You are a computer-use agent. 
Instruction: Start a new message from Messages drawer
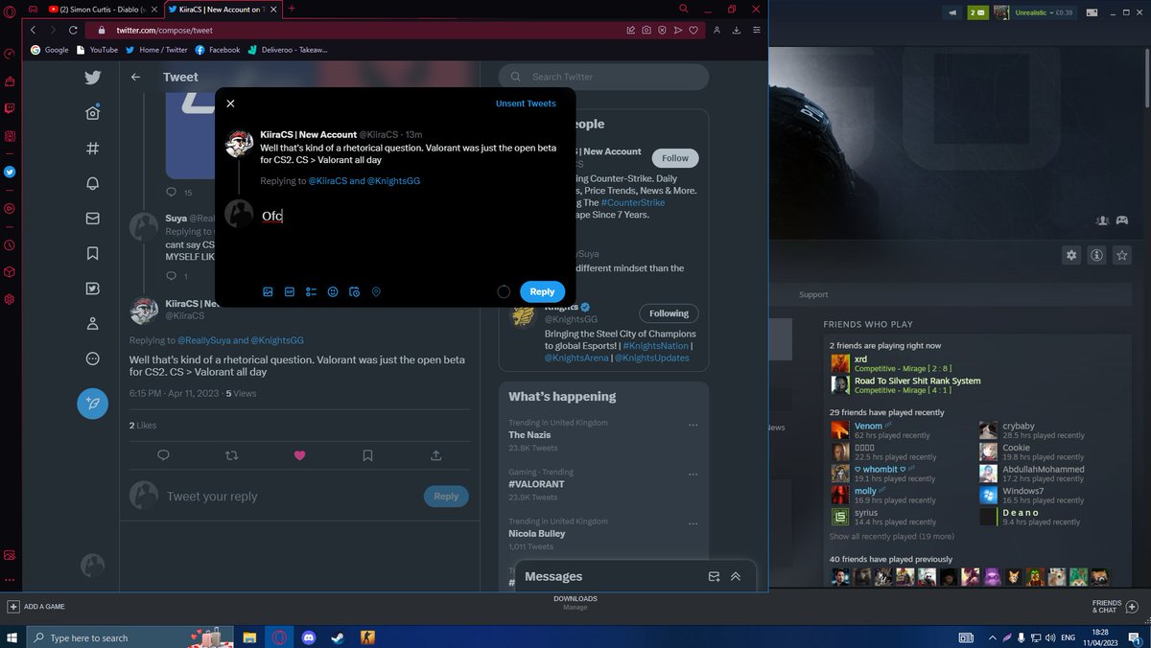[714, 576]
